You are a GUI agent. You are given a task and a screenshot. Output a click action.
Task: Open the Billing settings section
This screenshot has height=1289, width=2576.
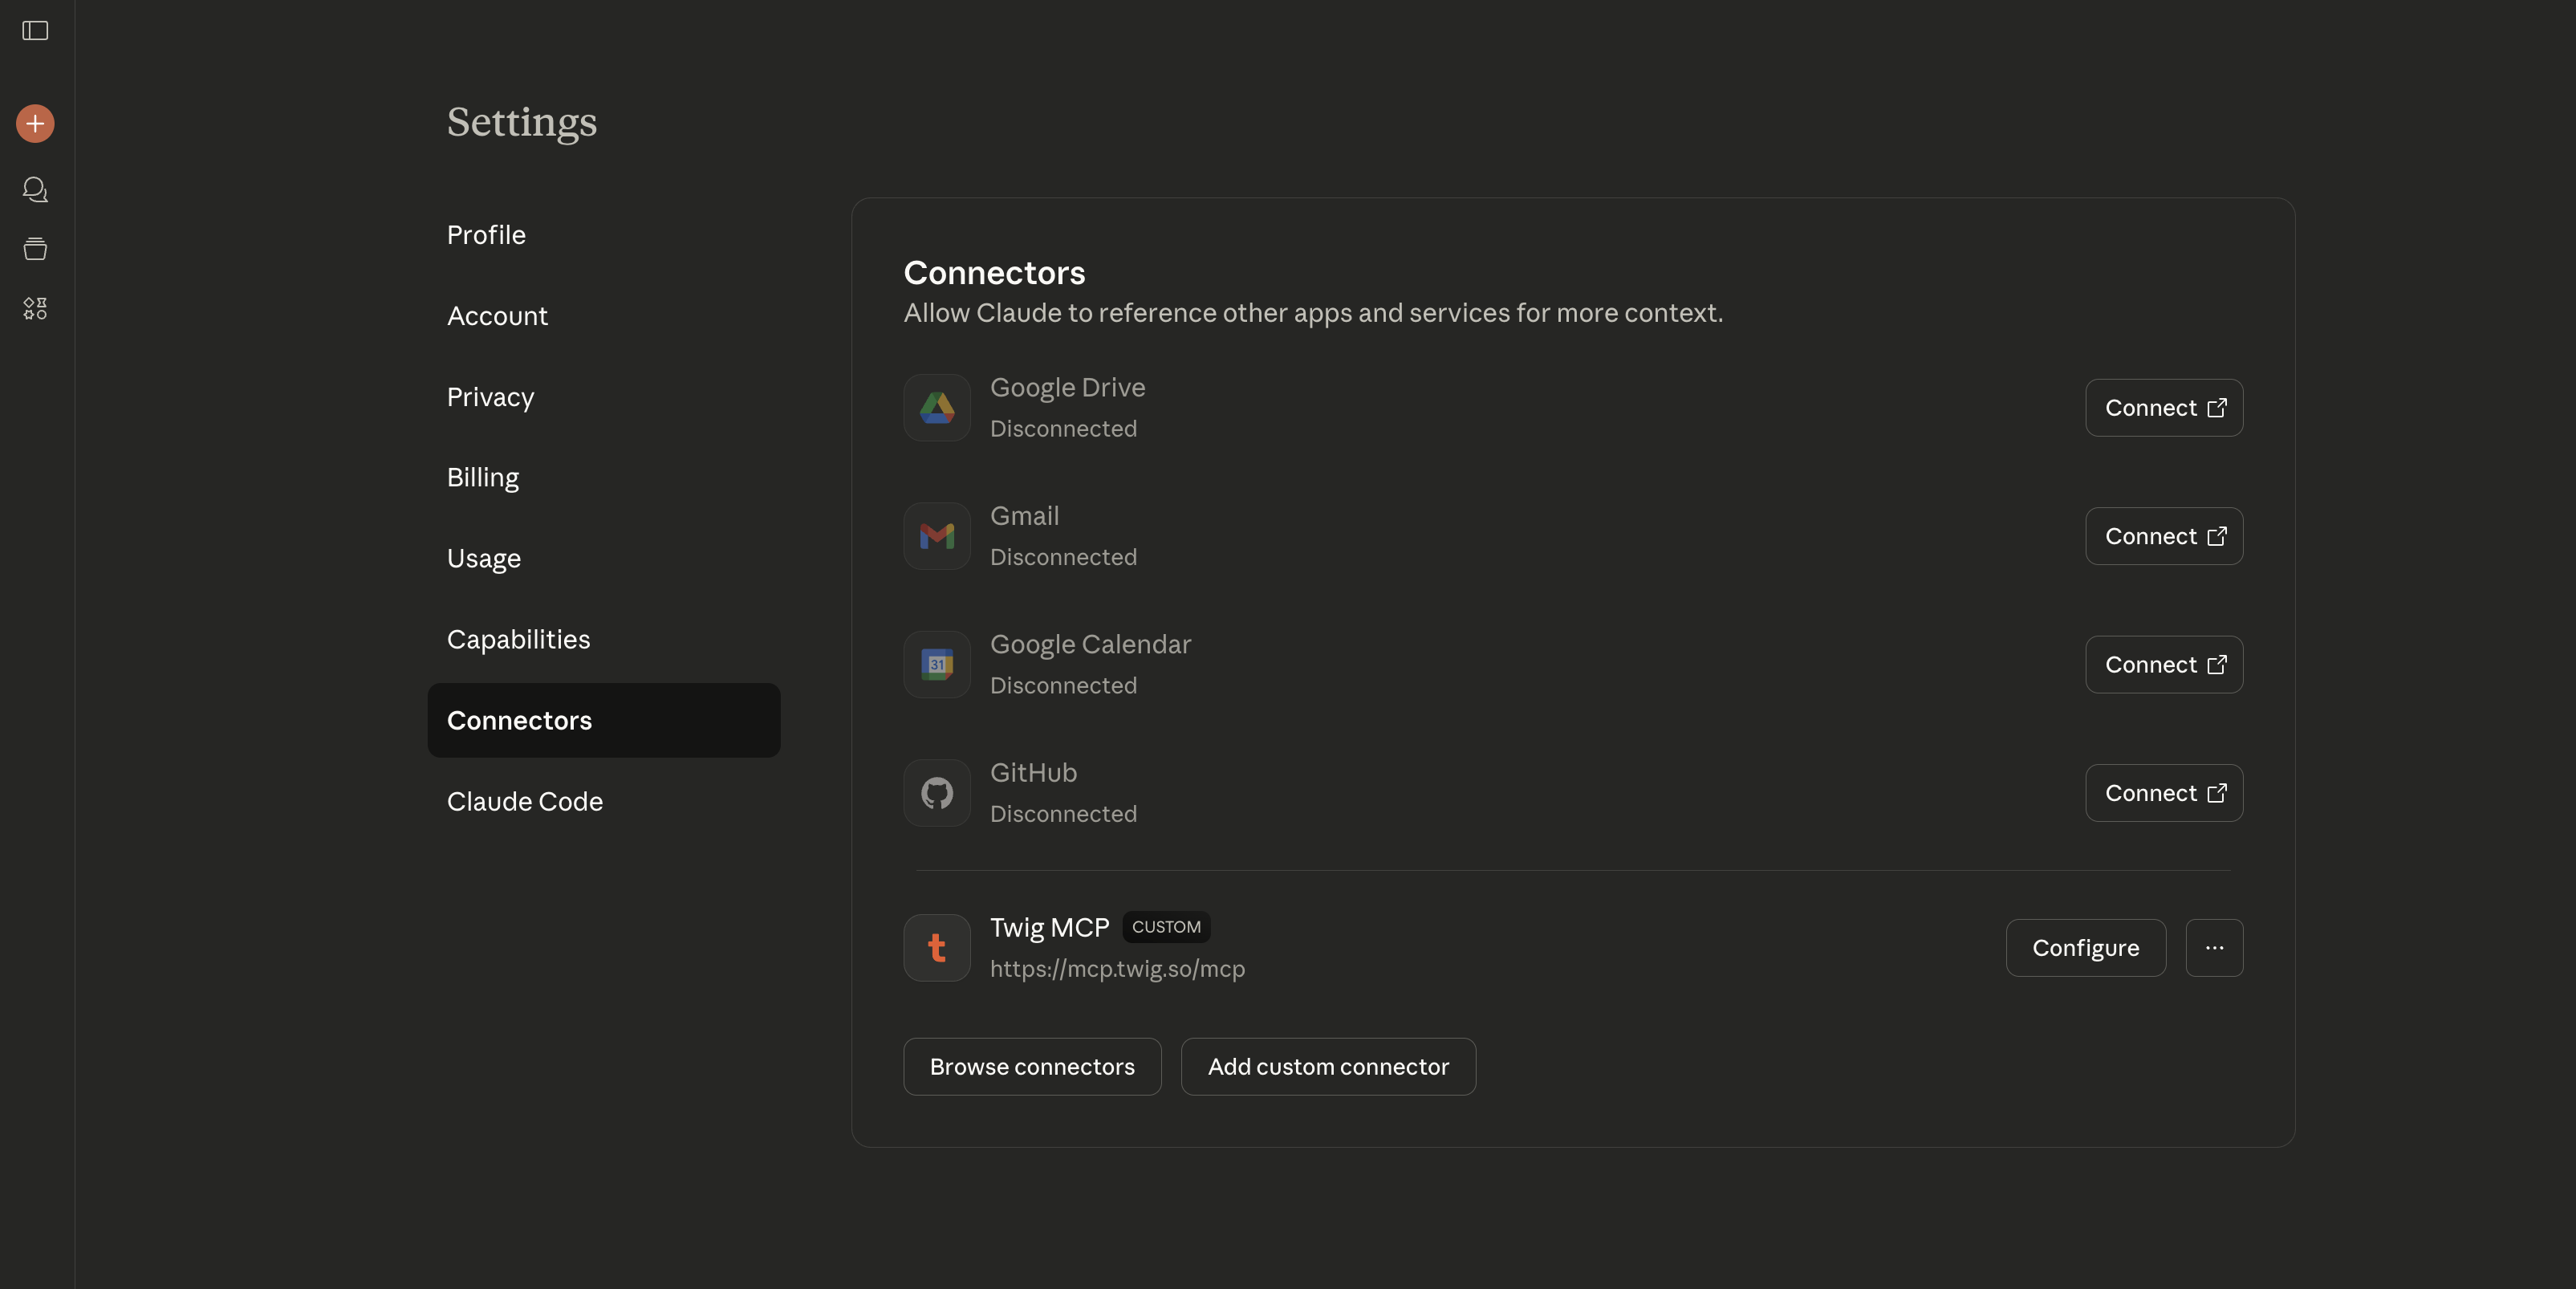(x=483, y=477)
